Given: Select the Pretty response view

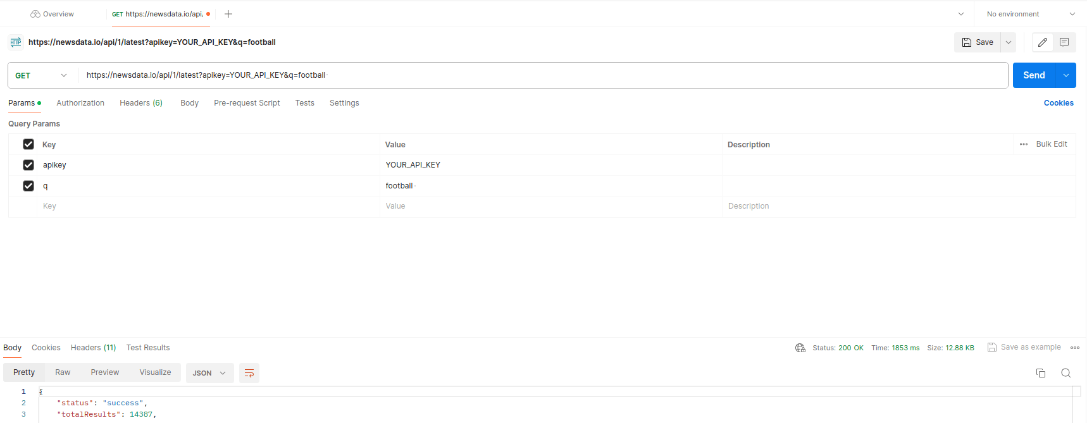Looking at the screenshot, I should [24, 372].
